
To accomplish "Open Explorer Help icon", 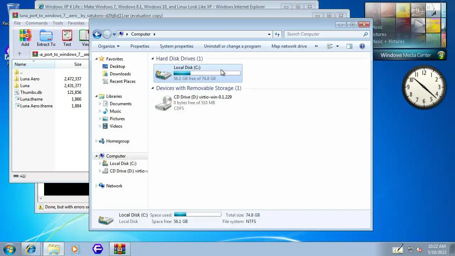I will point(362,46).
